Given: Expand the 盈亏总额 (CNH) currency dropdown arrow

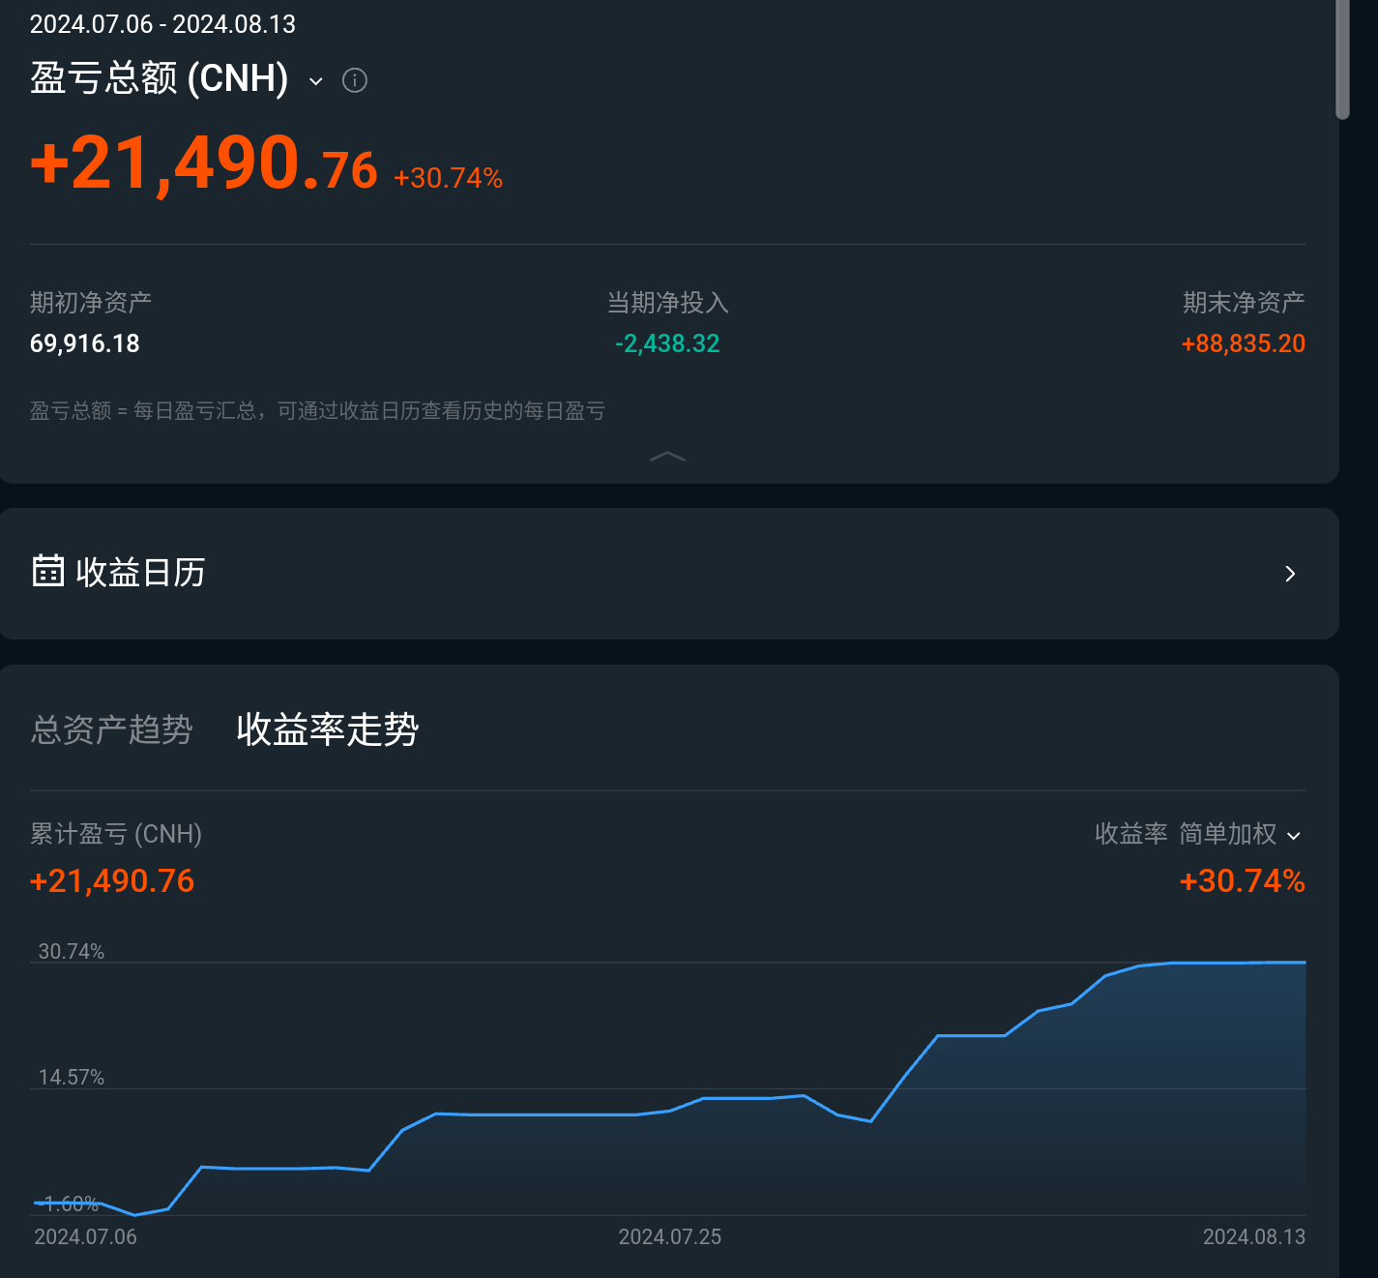Looking at the screenshot, I should click(316, 81).
